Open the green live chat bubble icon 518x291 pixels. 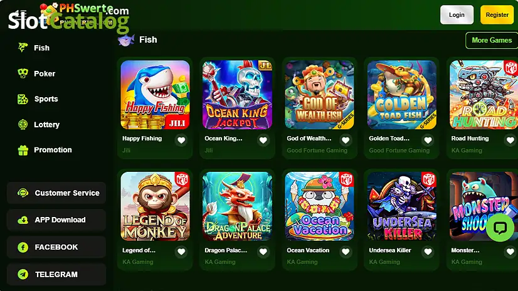[500, 228]
